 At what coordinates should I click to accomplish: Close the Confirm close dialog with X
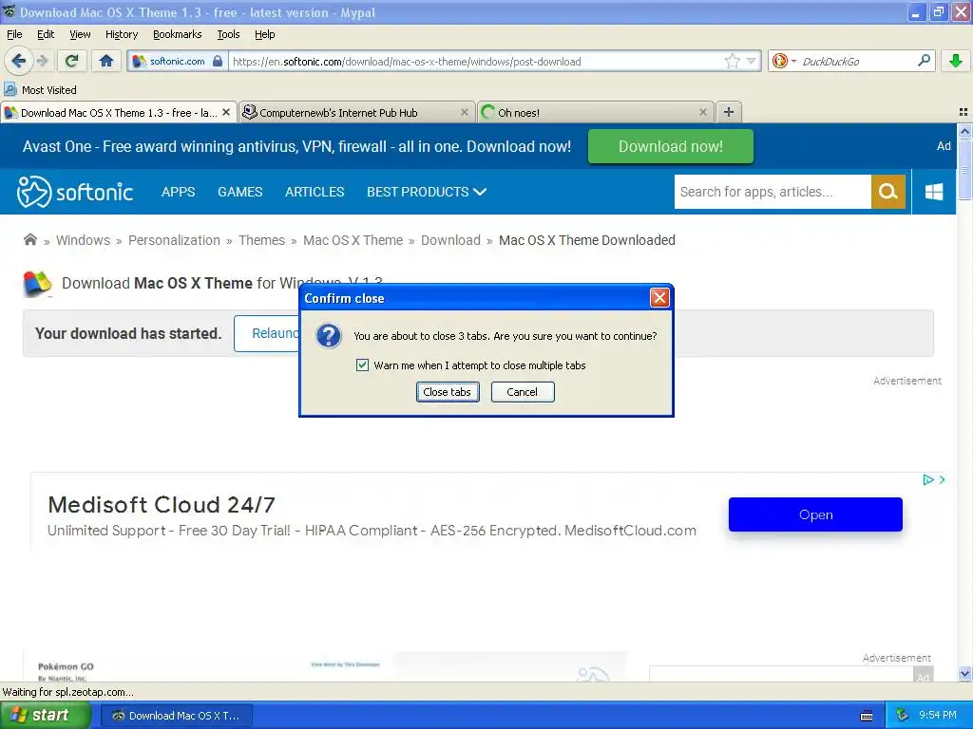point(659,298)
